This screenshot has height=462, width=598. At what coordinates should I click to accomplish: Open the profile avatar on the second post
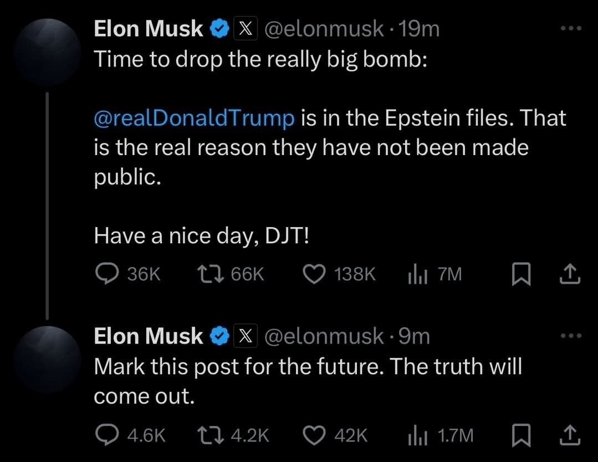(48, 360)
